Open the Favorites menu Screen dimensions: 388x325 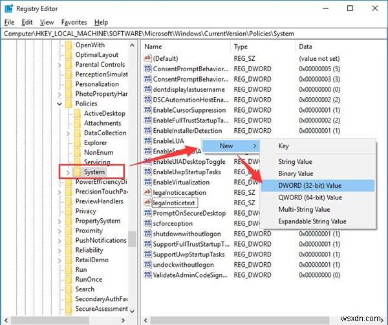(x=74, y=22)
